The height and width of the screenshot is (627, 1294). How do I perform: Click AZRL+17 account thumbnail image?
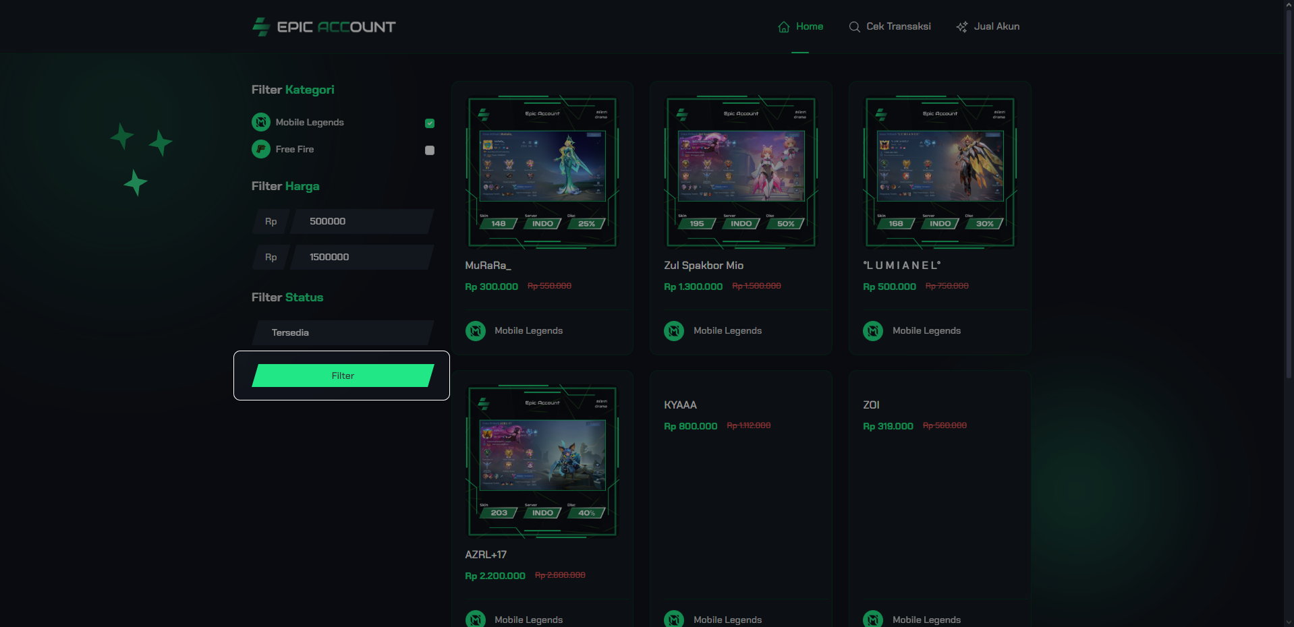click(x=542, y=462)
